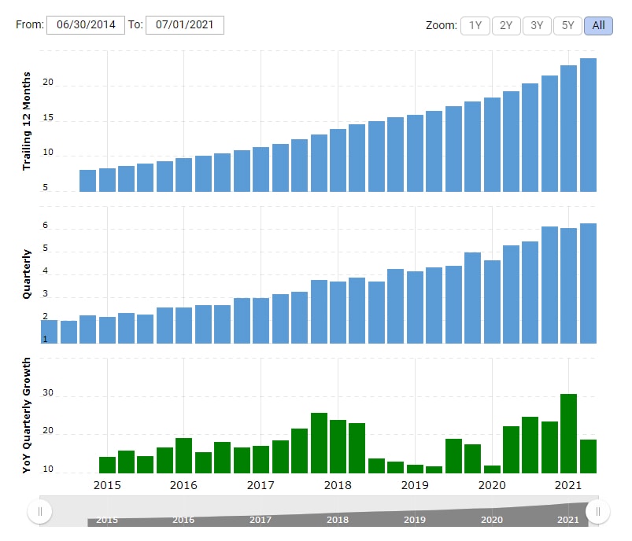Click 2018 in the bottom range navigator
The image size is (632, 541).
click(x=337, y=520)
